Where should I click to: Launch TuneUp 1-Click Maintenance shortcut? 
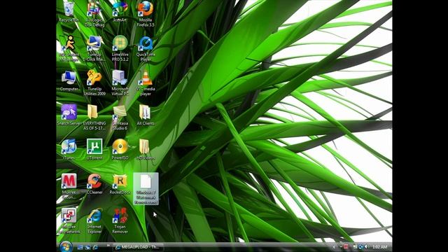coord(94,48)
